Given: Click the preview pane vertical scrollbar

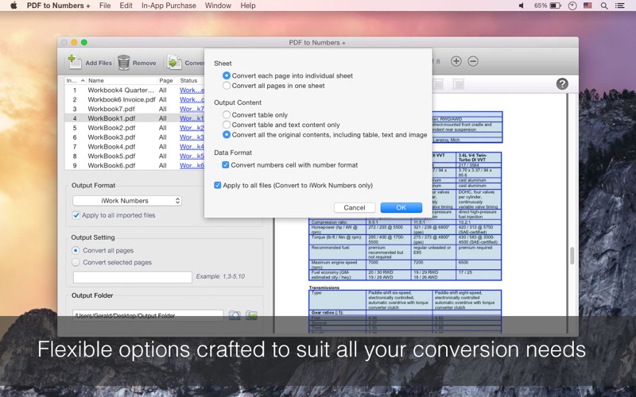Looking at the screenshot, I should coord(572,255).
